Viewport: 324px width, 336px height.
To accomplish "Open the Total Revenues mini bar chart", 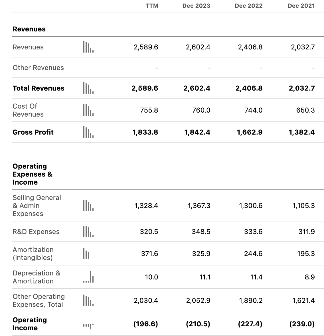I will click(x=88, y=88).
